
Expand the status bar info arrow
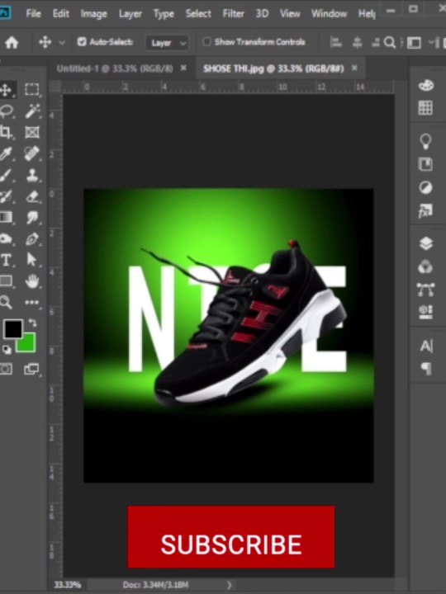(229, 585)
